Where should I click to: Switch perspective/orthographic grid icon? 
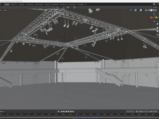tap(157, 35)
